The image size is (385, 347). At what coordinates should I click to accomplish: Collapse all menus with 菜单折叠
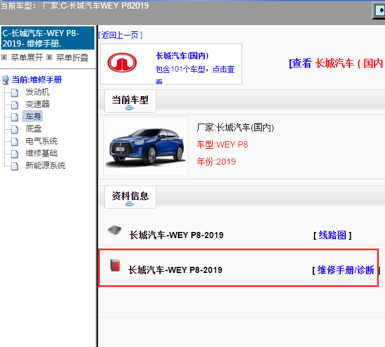(x=72, y=58)
